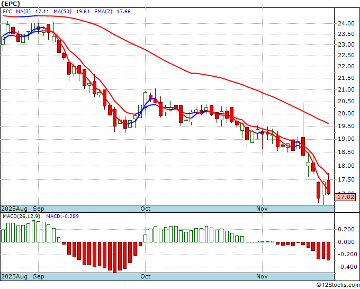Screen dimensions: 360x289
Task: Click the 2025Aug label on price chart axis
Action: [x=14, y=209]
